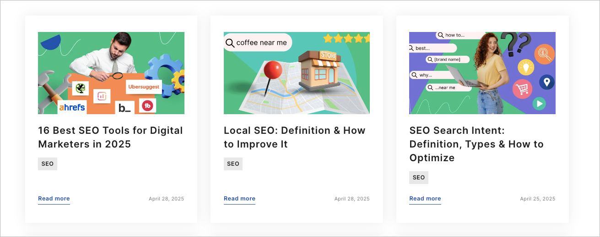Click Read more under 16 Best SEO Tools

click(54, 199)
